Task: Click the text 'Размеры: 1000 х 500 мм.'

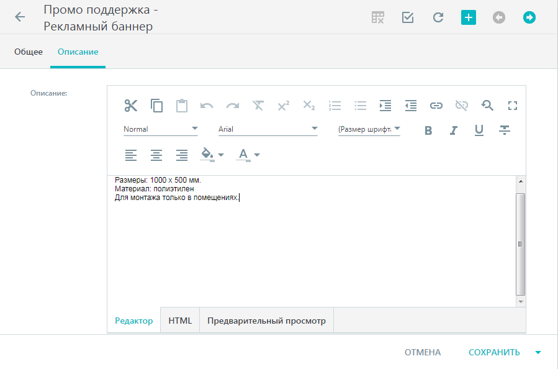Action: [x=158, y=180]
